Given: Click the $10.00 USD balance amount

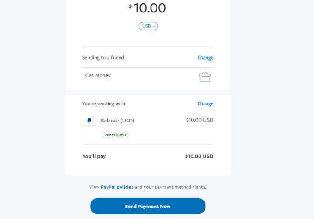Looking at the screenshot, I should [x=199, y=120].
